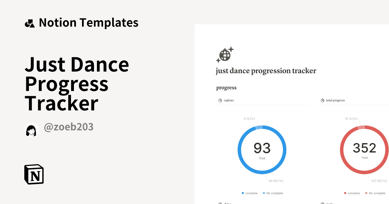Image resolution: width=389 pixels, height=204 pixels.
Task: Open the 'progress' section heading
Action: [226, 87]
